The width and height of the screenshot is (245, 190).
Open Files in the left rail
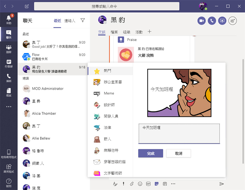[x=9, y=92]
